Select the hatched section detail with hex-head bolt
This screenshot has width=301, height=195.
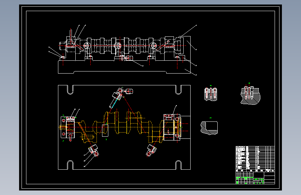[251, 95]
